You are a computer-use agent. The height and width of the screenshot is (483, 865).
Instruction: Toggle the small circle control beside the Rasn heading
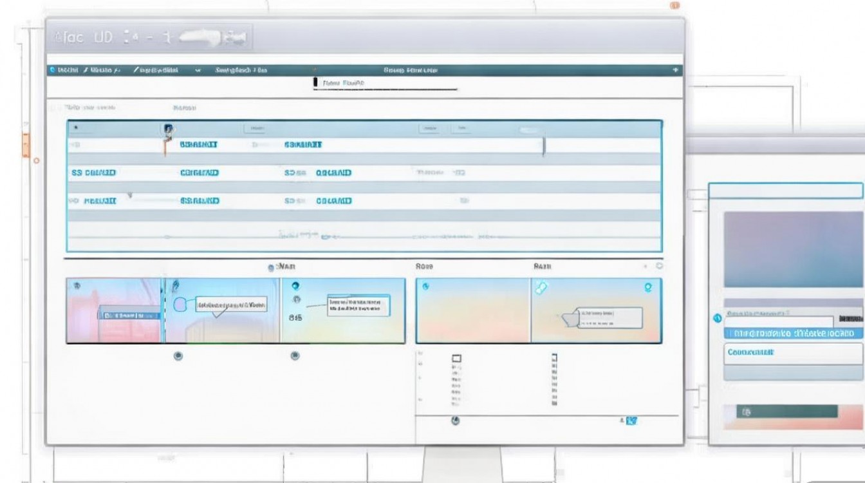pos(658,265)
